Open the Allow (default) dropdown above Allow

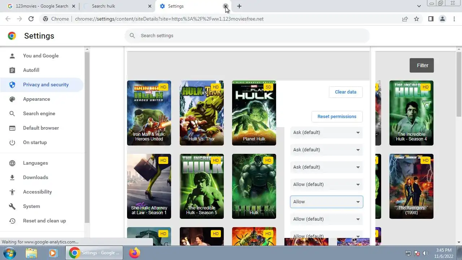(326, 185)
